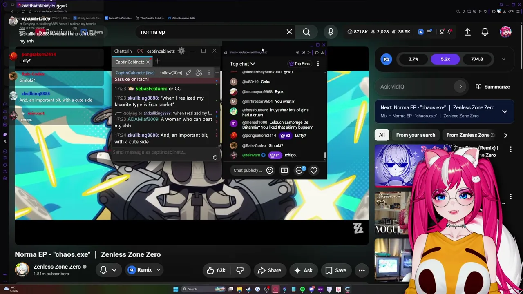The height and width of the screenshot is (294, 523).
Task: Open File Explorer from the taskbar
Action: [239, 289]
